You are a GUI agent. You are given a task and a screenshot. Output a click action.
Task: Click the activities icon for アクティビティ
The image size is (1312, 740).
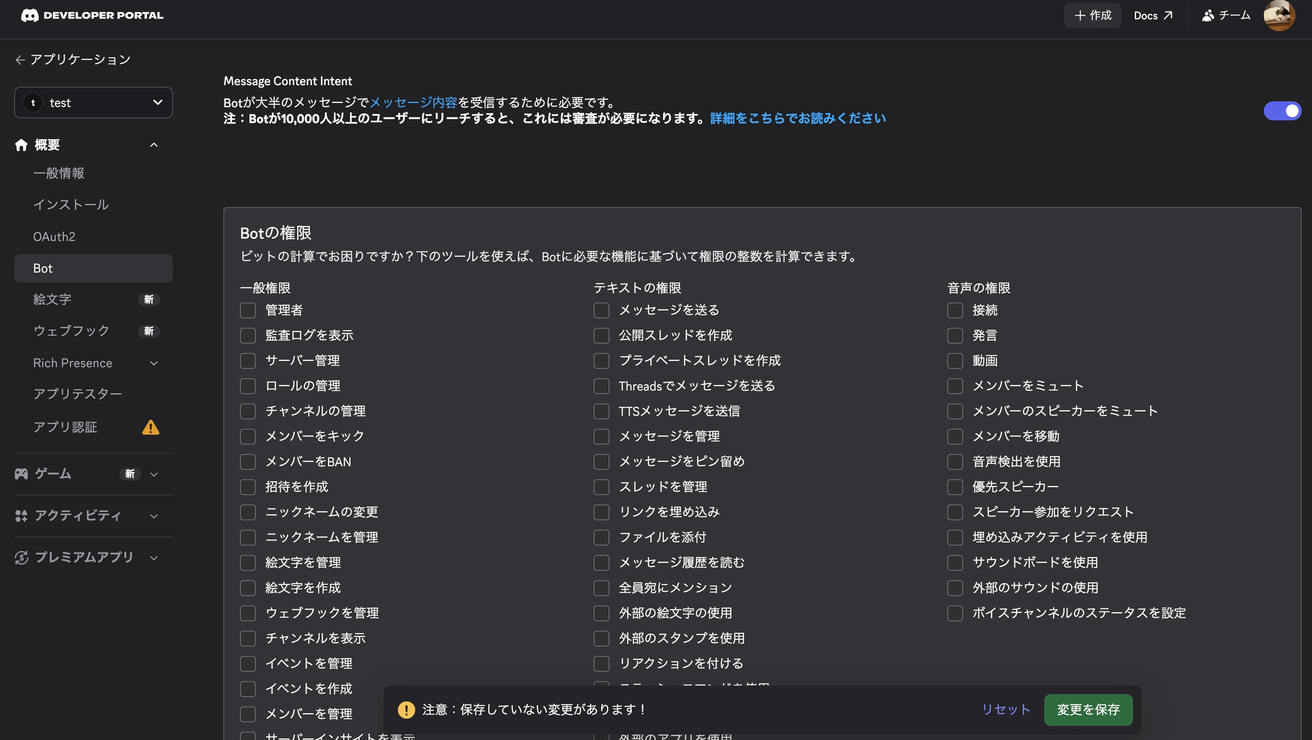click(21, 516)
